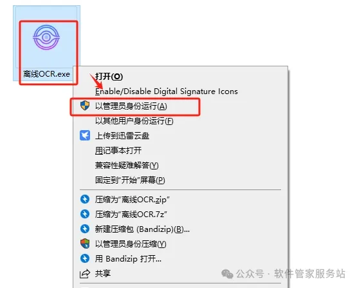Screen dimensions: 357x288
Task: Click the Bandizip icon next to 压缩为"离线OCR.zip"
Action: coord(85,199)
